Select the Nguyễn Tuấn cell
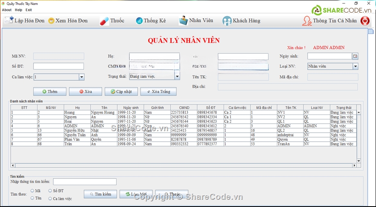This screenshot has width=376, height=207. pyautogui.click(x=77, y=135)
